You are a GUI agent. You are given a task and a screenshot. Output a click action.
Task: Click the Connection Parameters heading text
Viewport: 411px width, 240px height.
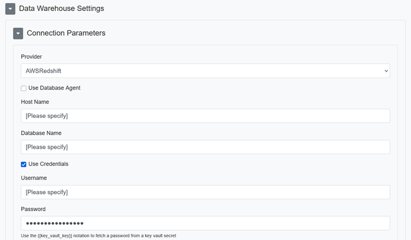pyautogui.click(x=66, y=33)
